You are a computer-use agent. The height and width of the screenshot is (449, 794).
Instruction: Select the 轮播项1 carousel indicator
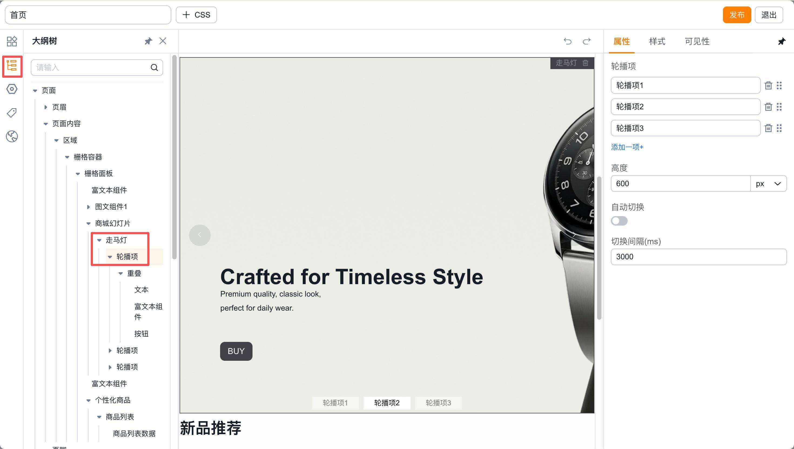[x=335, y=403]
